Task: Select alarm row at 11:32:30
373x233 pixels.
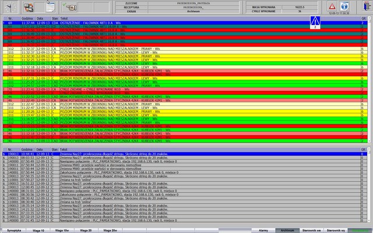Action: tap(185, 56)
